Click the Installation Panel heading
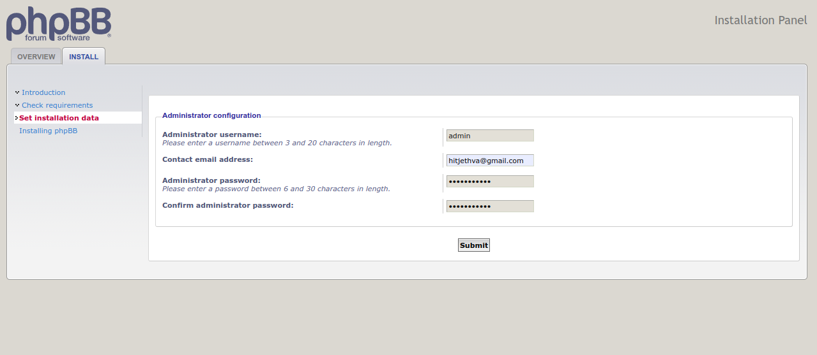 click(x=761, y=20)
